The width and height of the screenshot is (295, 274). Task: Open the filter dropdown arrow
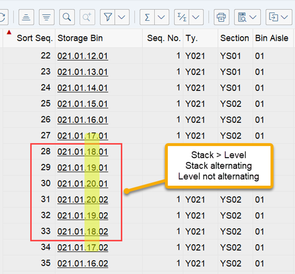pos(122,17)
